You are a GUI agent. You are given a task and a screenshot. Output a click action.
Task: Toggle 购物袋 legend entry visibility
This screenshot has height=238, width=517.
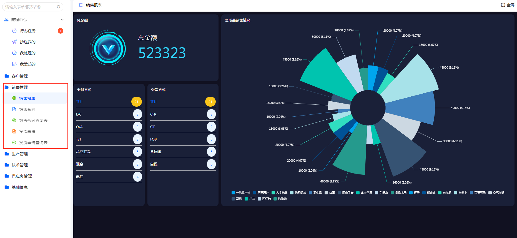[x=280, y=199]
